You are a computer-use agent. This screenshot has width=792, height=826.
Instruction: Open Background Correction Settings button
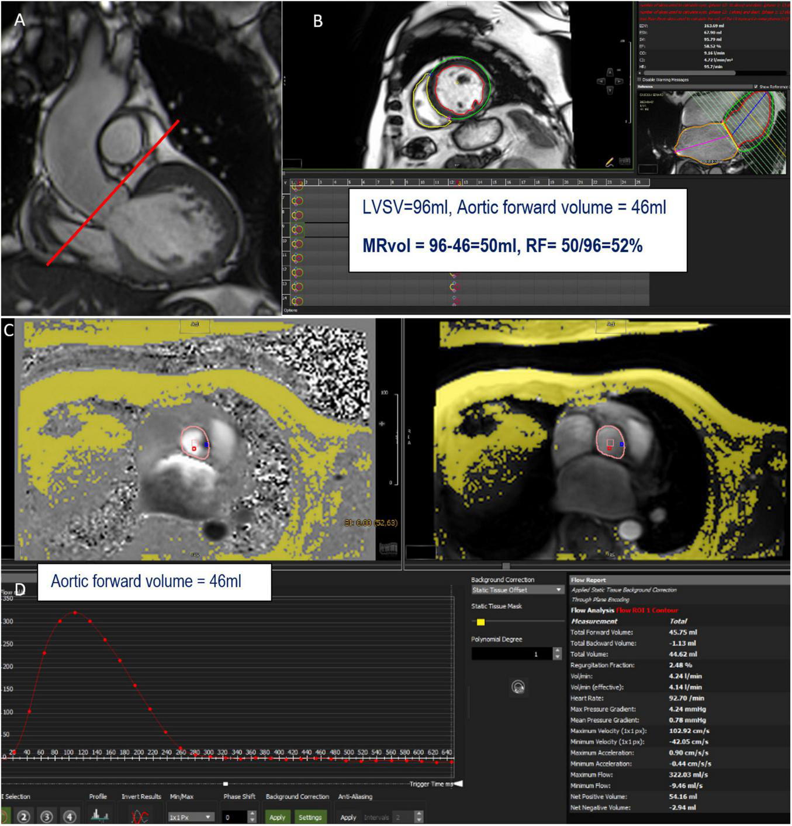[310, 817]
